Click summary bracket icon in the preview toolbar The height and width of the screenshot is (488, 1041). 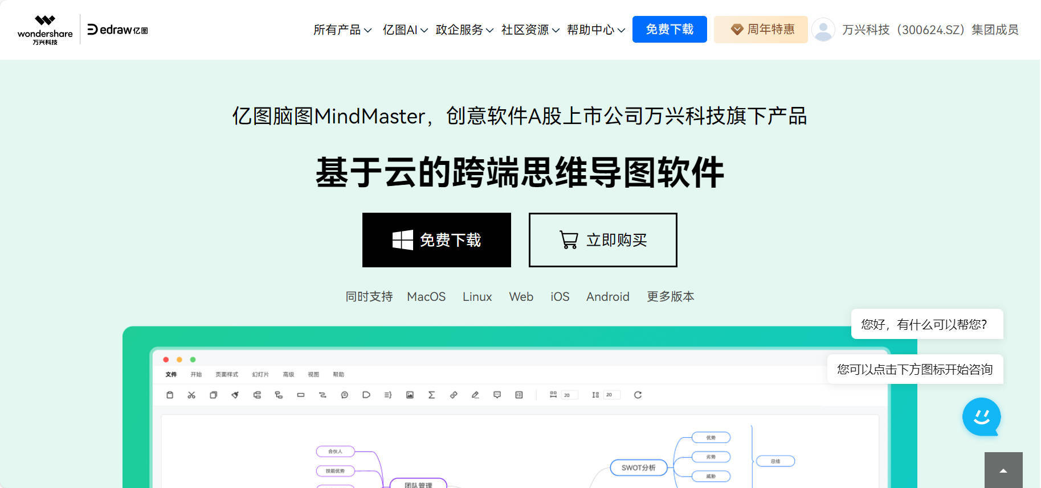(388, 395)
